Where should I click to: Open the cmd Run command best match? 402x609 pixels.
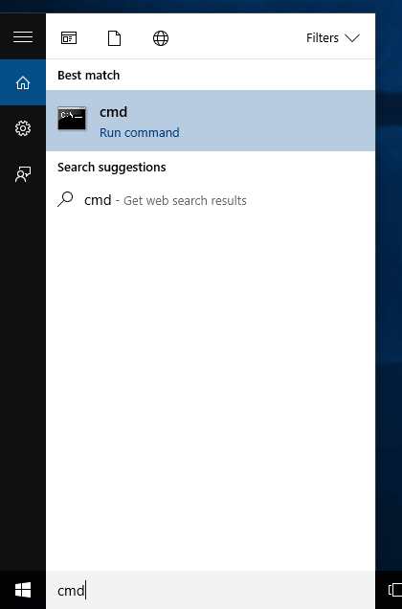(211, 121)
